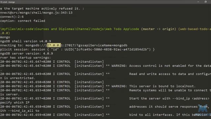
Task: Click the minimize button in title bar
Action: pyautogui.click(x=198, y=2)
